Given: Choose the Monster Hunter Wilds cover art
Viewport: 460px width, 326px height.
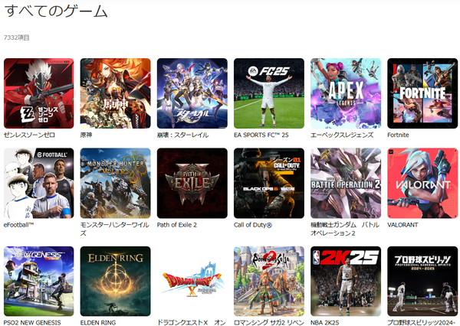Looking at the screenshot, I should [x=115, y=183].
